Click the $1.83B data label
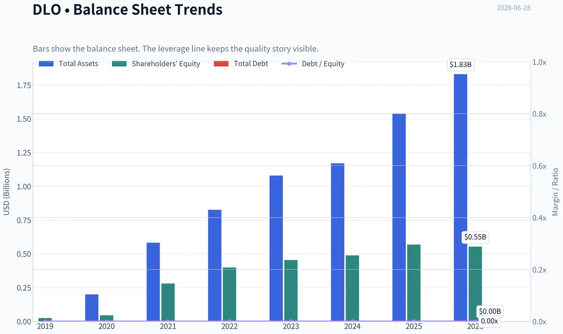This screenshot has height=334, width=563. [460, 65]
